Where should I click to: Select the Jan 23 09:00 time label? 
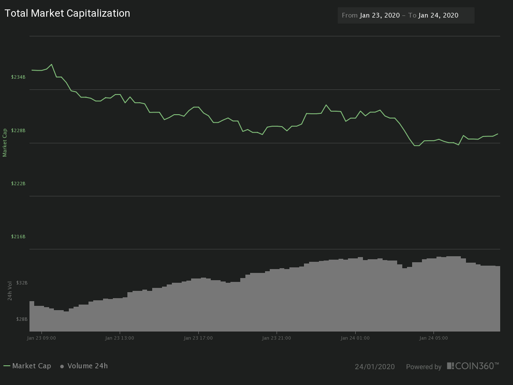pos(41,338)
